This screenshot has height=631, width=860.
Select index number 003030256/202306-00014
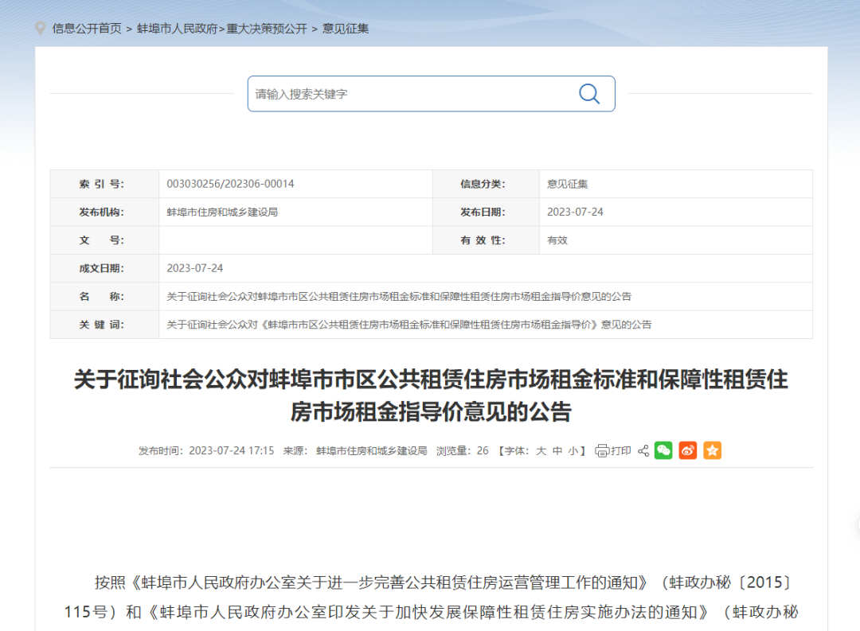(x=230, y=184)
